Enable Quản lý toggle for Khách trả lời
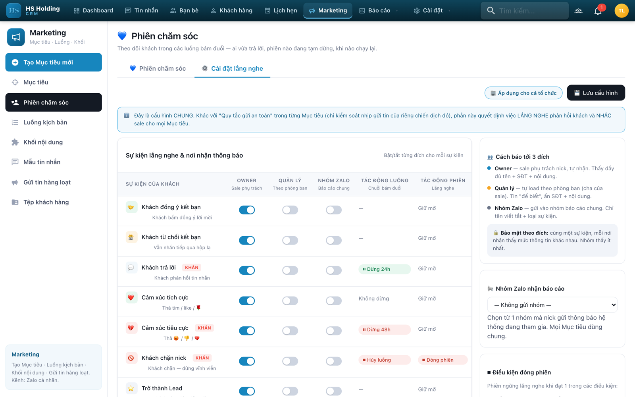 pyautogui.click(x=290, y=270)
